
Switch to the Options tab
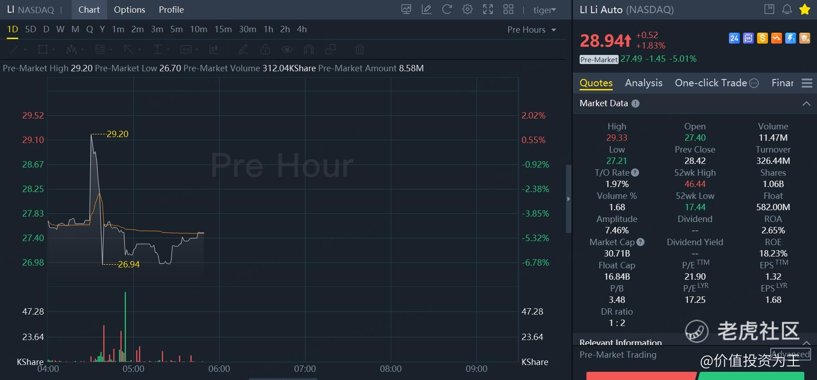[129, 10]
